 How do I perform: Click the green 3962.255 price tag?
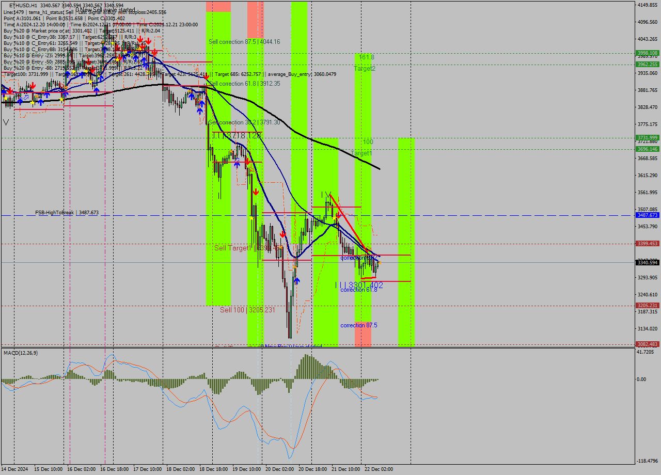coord(648,65)
